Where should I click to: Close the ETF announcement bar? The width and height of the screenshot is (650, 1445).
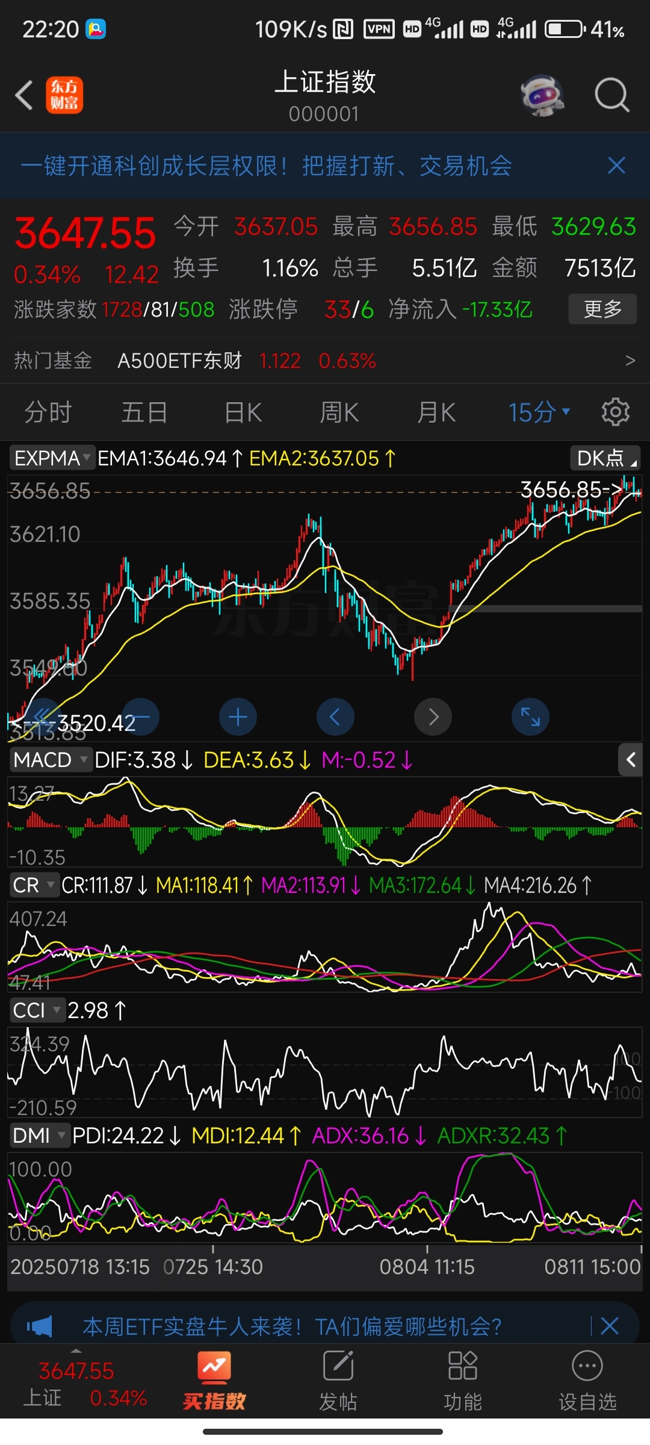pos(610,1326)
